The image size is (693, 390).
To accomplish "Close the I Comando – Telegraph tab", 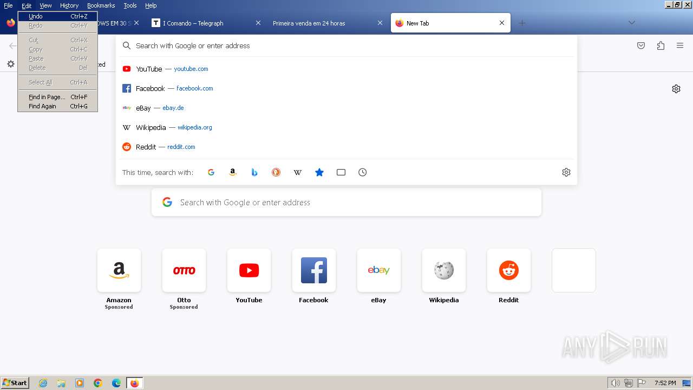I will 258,23.
